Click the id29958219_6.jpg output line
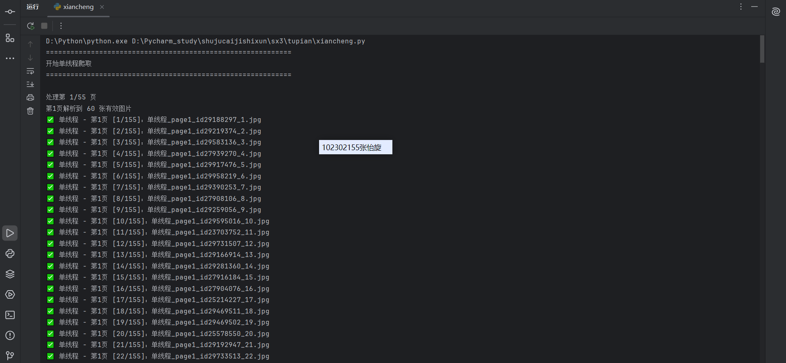The height and width of the screenshot is (363, 786). (154, 176)
